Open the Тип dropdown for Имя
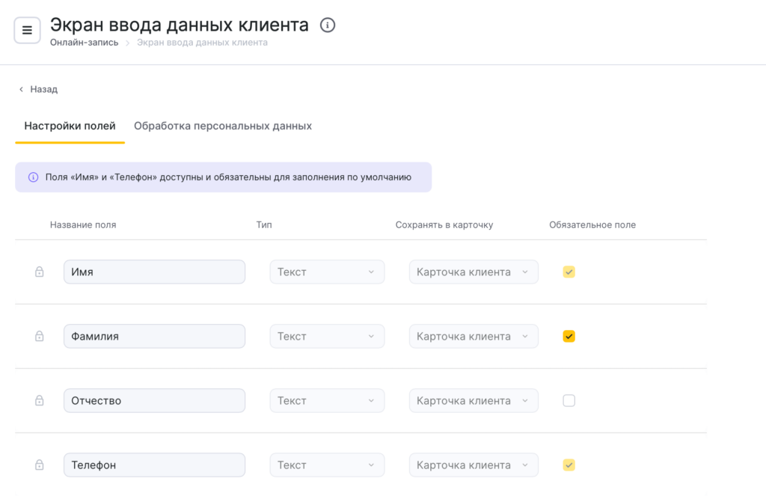This screenshot has height=496, width=766. (327, 272)
